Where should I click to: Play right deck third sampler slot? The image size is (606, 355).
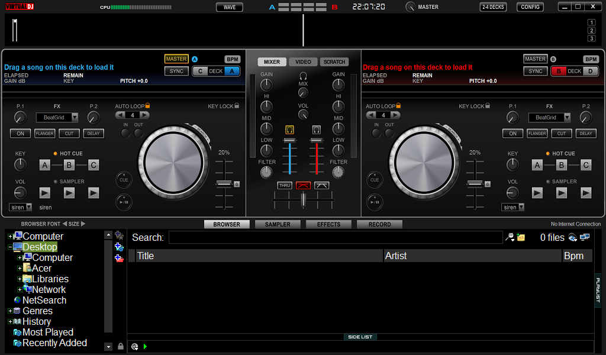pyautogui.click(x=586, y=193)
